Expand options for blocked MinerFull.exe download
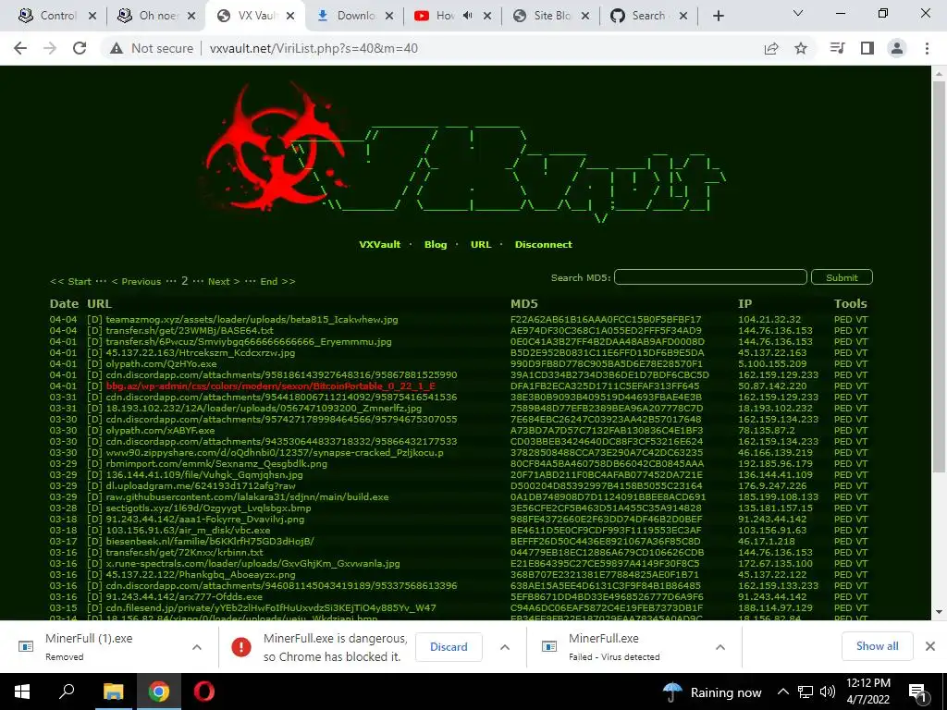 click(504, 647)
